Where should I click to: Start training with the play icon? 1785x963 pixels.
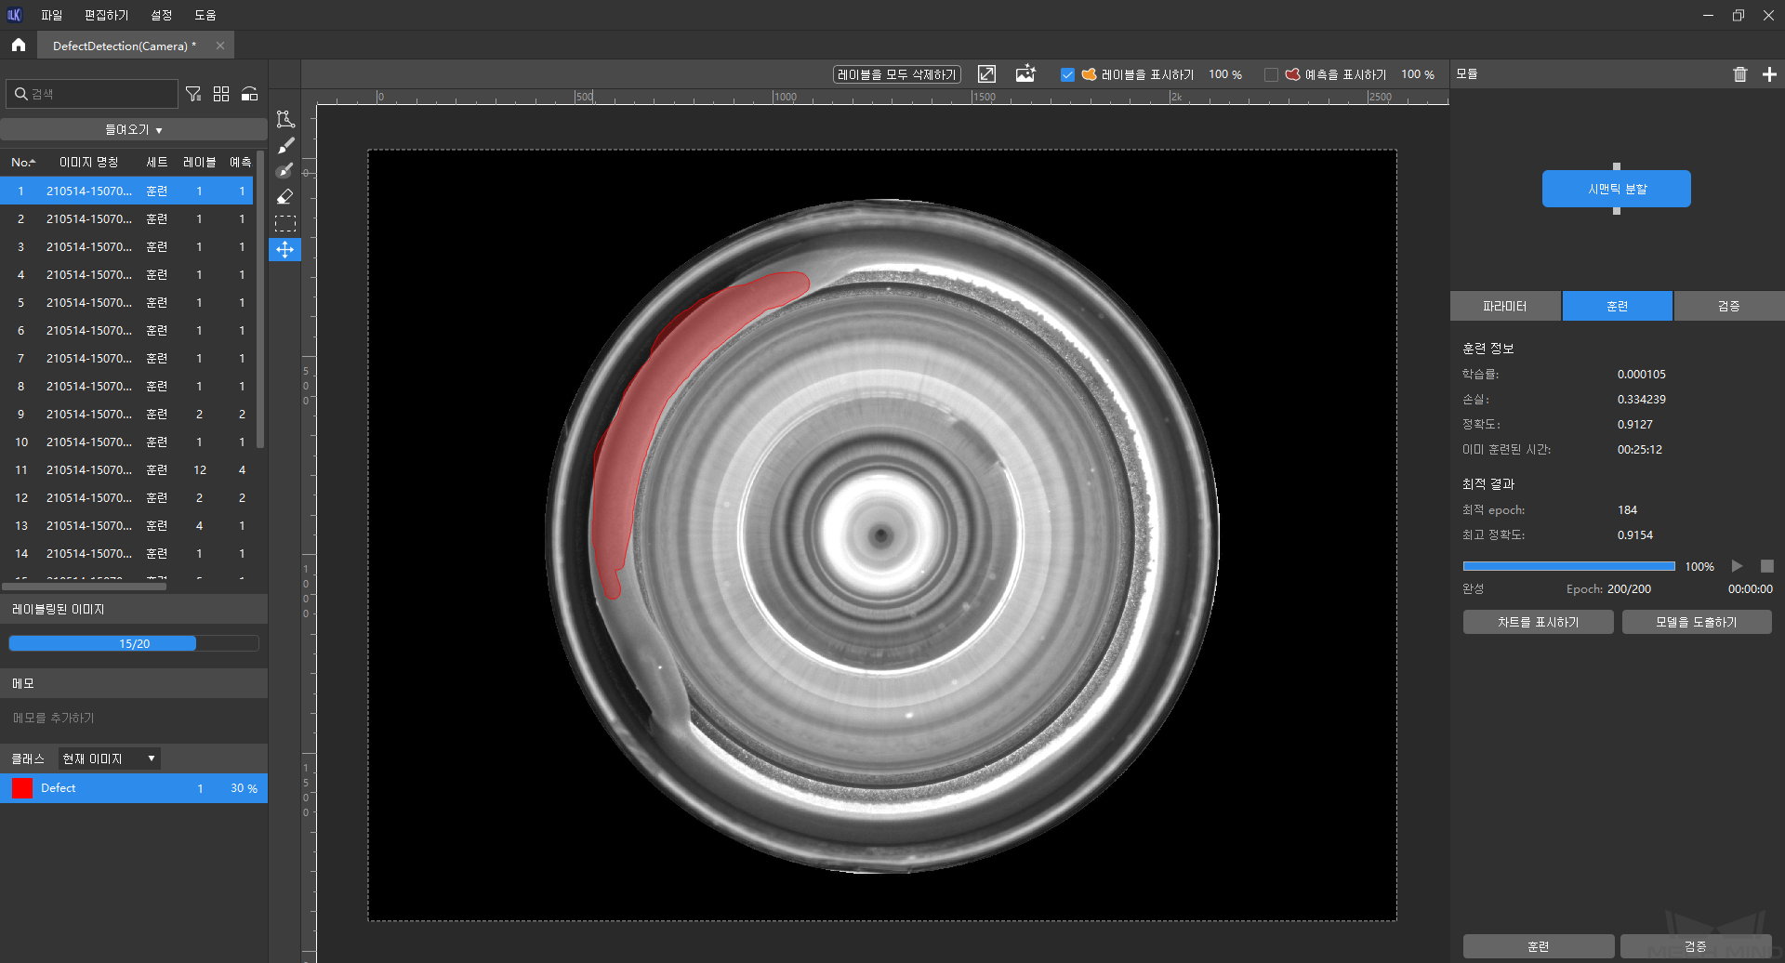[x=1737, y=566]
